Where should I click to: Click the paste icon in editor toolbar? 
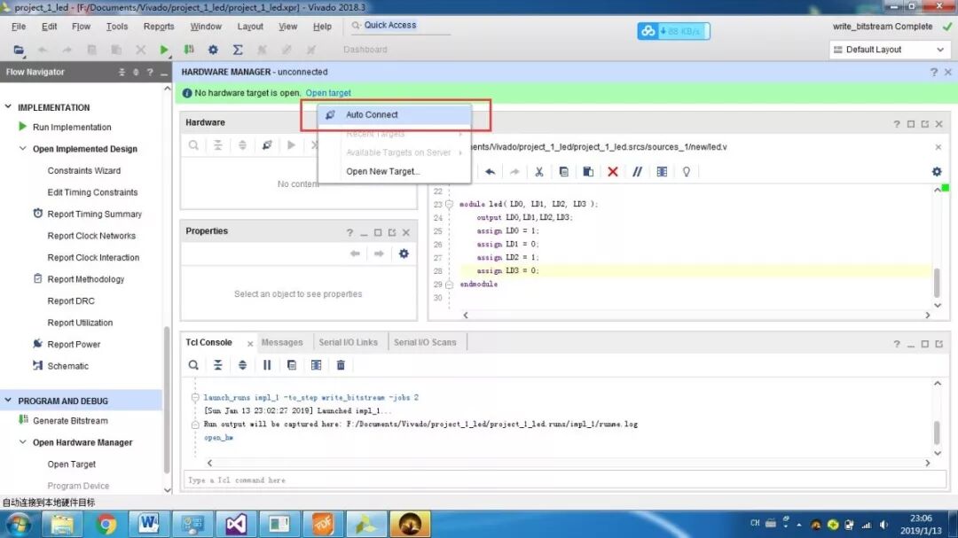point(588,172)
